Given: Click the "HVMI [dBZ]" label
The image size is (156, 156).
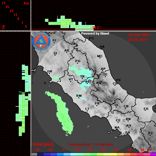Looking at the screenshot, I should click(43, 144).
